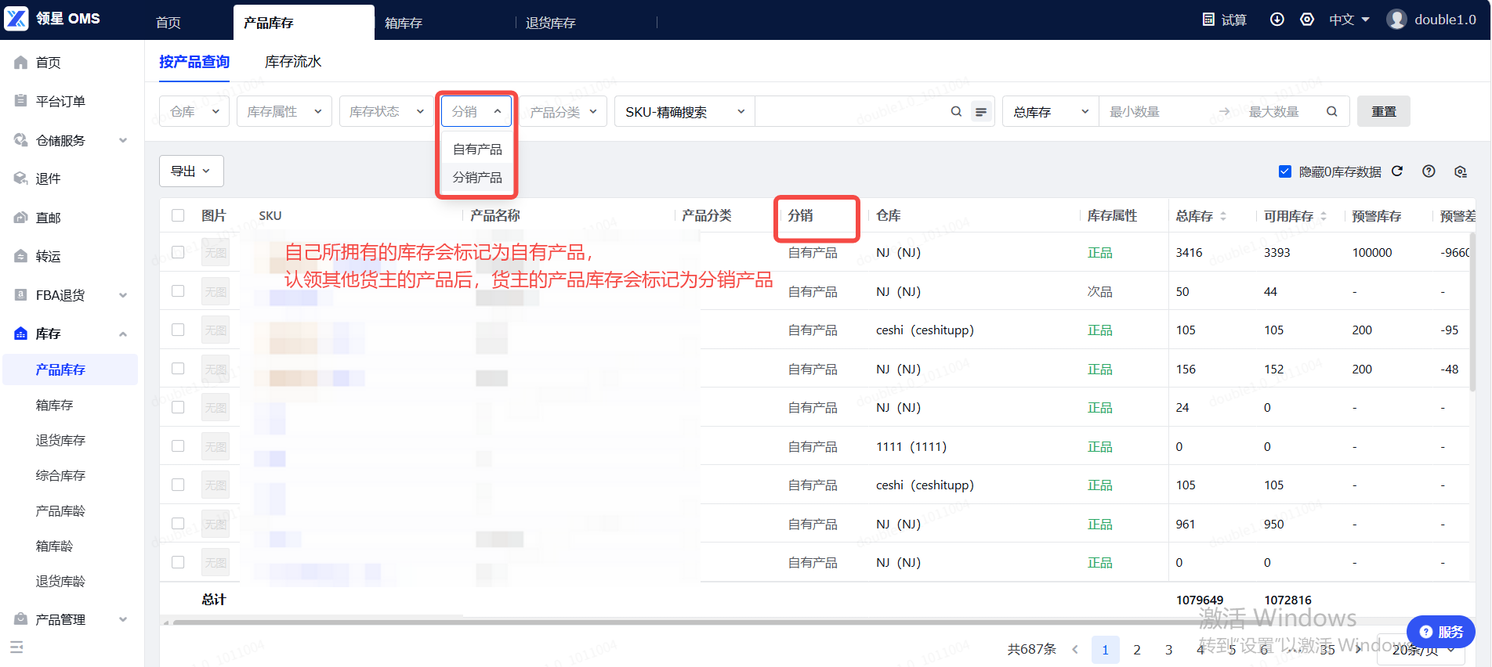Open the 试算 calculator icon
This screenshot has height=667, width=1492.
tap(1208, 19)
